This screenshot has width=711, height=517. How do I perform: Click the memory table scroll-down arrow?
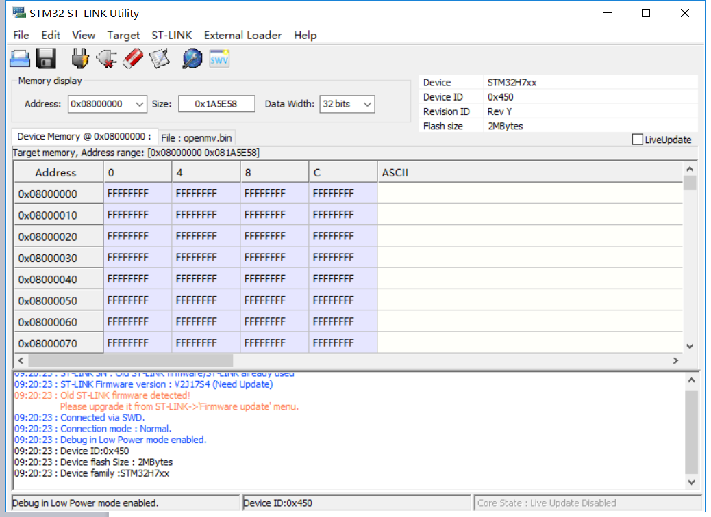coord(690,346)
